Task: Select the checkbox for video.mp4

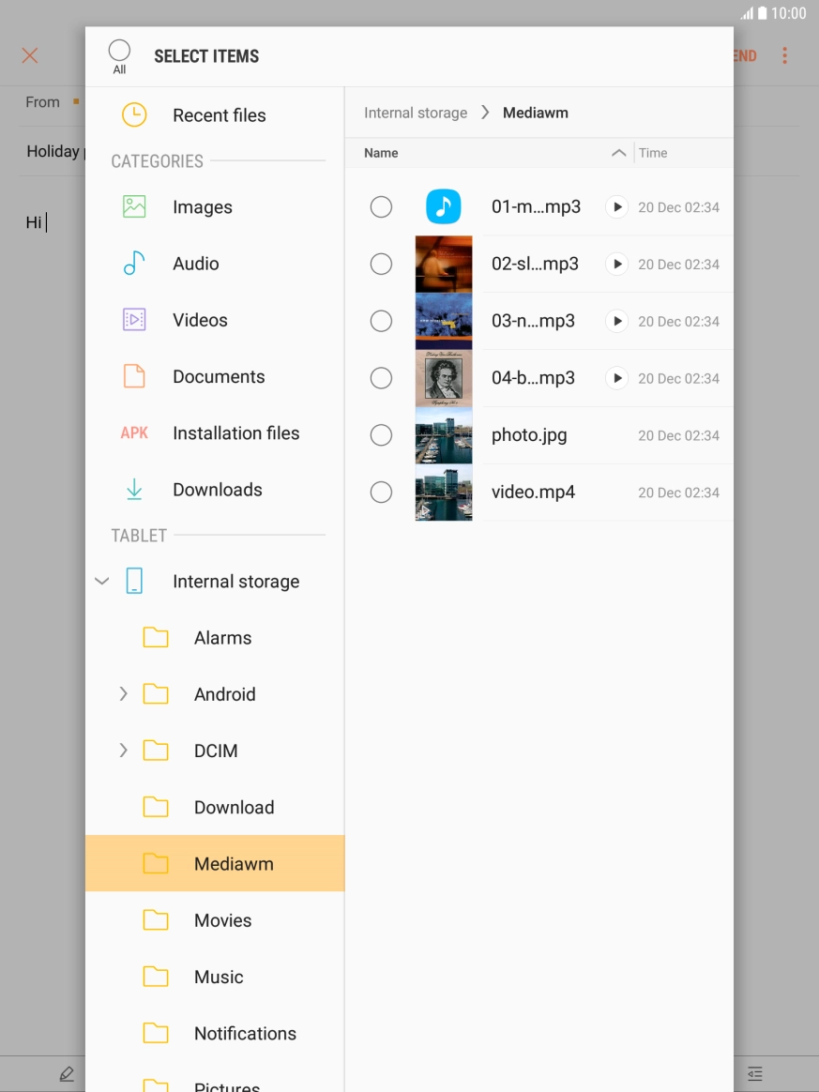Action: point(381,492)
